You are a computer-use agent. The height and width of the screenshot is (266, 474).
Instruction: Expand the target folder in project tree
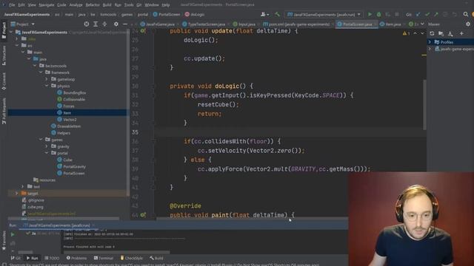[16, 194]
